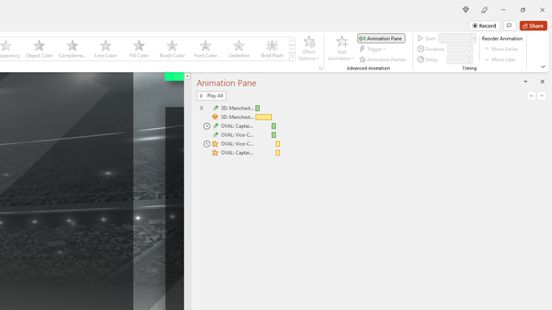Click the pen coming-soon icon
Viewport: 552px width, 310px height.
pyautogui.click(x=485, y=10)
